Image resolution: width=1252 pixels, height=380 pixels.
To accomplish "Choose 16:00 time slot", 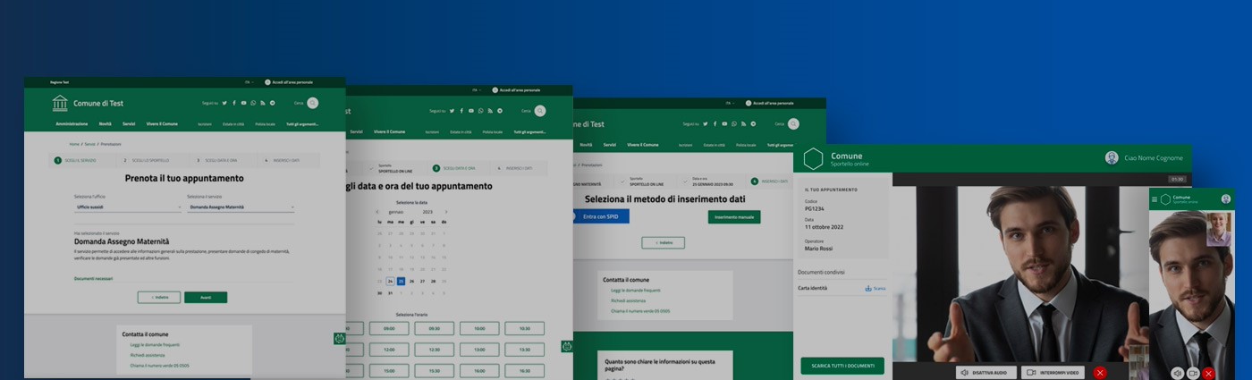I will tap(479, 371).
